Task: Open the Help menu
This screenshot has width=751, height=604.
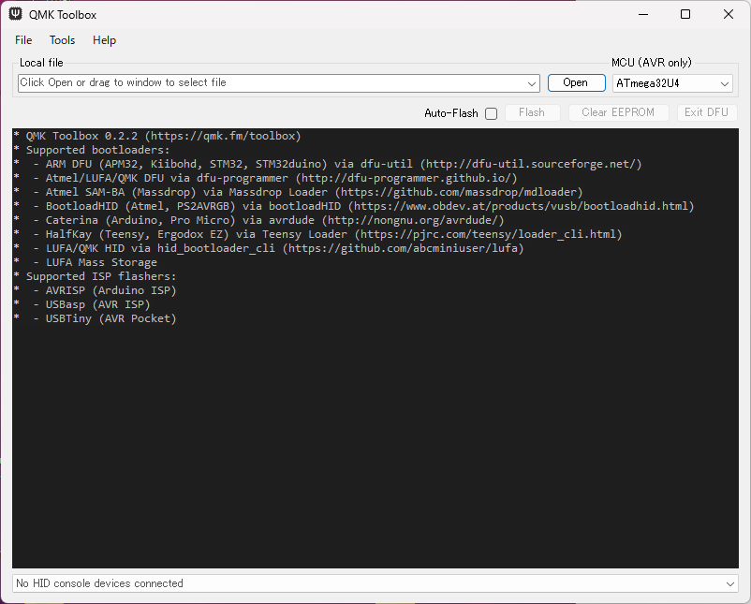Action: 104,40
